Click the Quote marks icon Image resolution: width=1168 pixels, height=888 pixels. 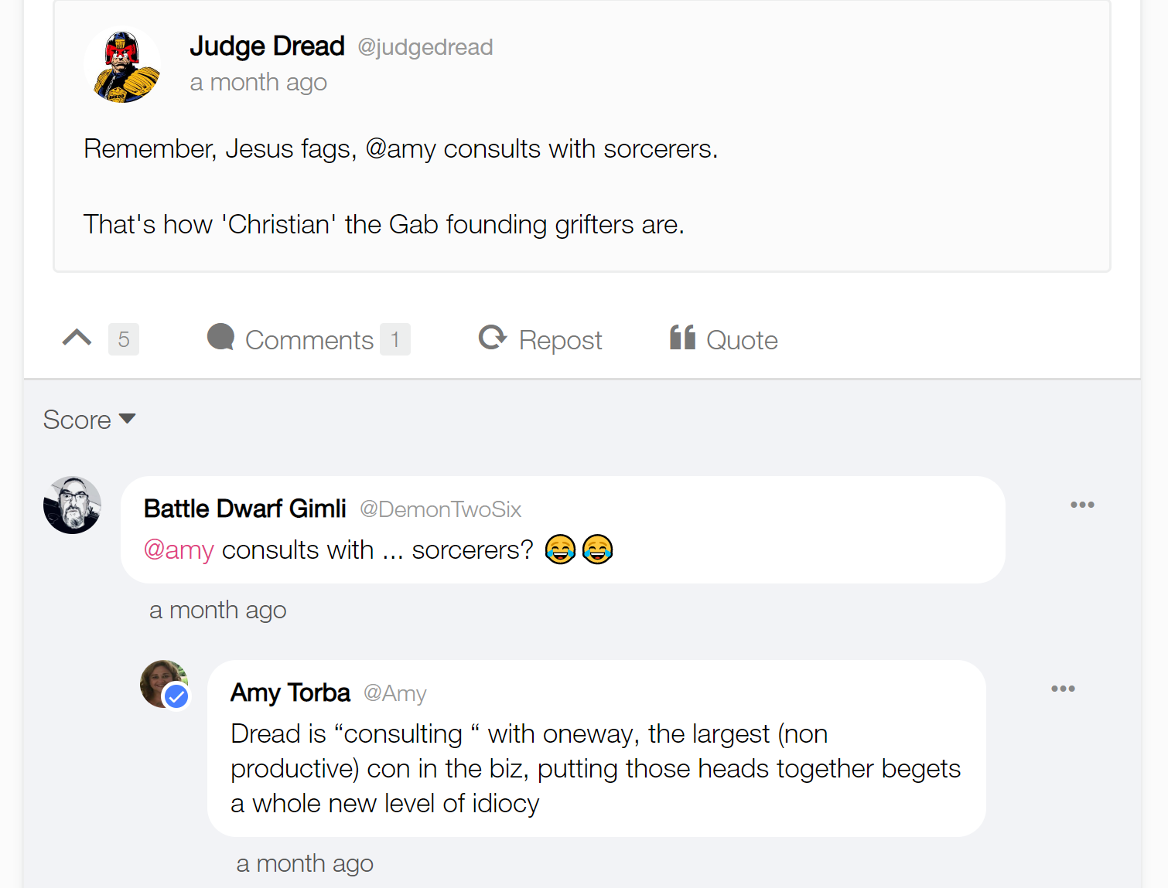pos(682,338)
